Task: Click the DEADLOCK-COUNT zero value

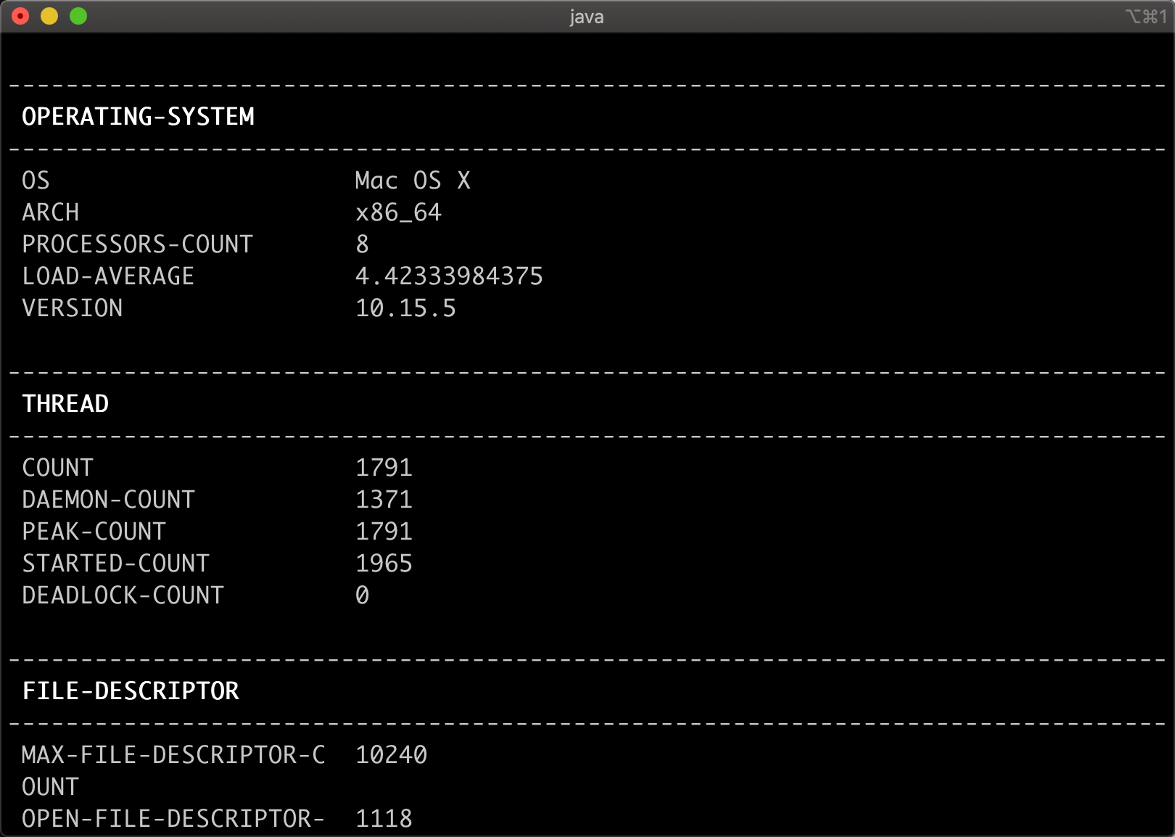Action: point(361,595)
